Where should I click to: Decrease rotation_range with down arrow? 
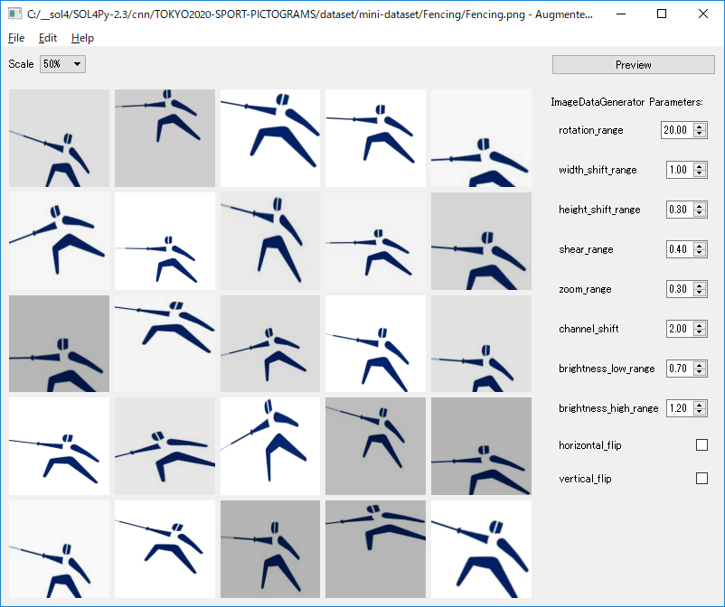pyautogui.click(x=700, y=134)
